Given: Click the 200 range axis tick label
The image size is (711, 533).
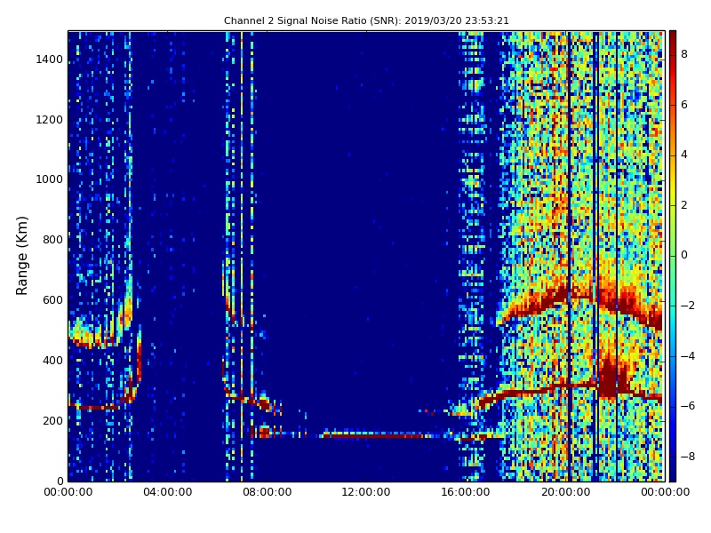Looking at the screenshot, I should (52, 420).
